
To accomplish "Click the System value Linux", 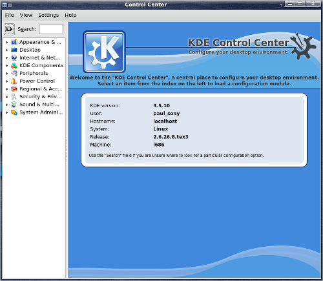I will tap(161, 129).
